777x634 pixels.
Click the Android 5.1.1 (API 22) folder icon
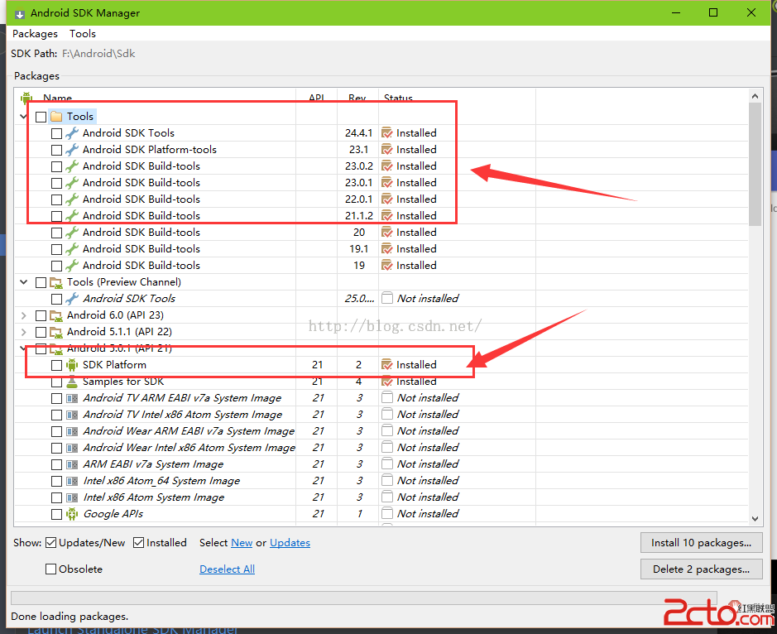pos(56,332)
